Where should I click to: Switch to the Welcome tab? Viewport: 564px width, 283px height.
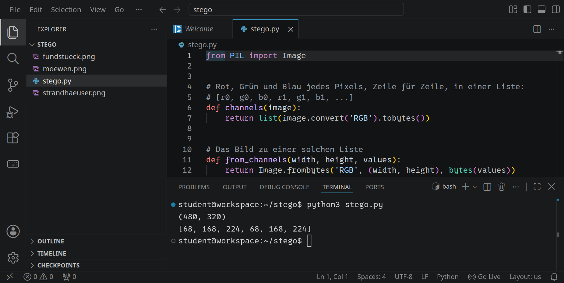click(200, 29)
